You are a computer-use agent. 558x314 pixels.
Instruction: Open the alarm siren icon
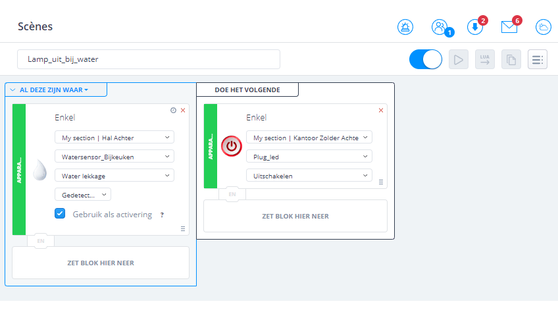point(405,27)
